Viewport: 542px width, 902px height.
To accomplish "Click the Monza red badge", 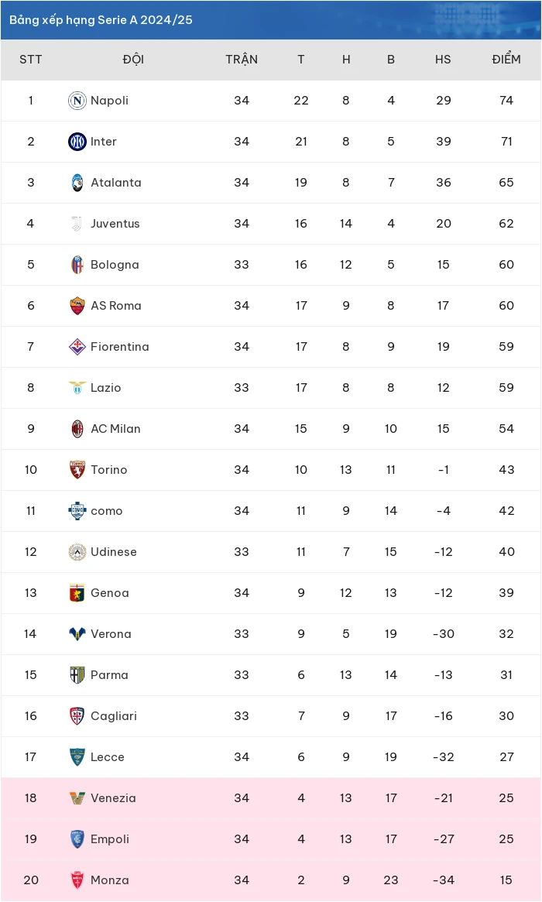I will pyautogui.click(x=77, y=880).
